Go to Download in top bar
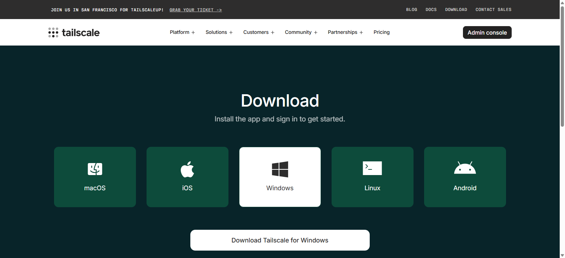This screenshot has height=258, width=565. tap(456, 10)
